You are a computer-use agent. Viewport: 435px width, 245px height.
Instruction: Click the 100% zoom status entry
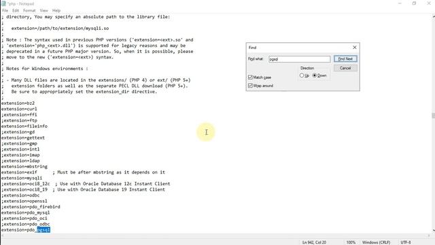pos(351,242)
